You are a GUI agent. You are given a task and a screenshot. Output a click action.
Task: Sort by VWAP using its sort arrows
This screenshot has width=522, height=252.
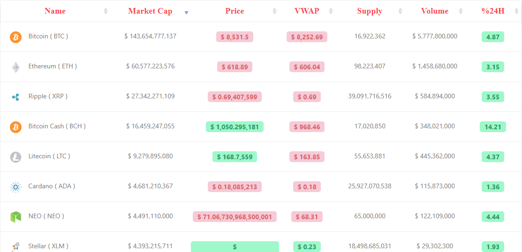[x=331, y=11]
